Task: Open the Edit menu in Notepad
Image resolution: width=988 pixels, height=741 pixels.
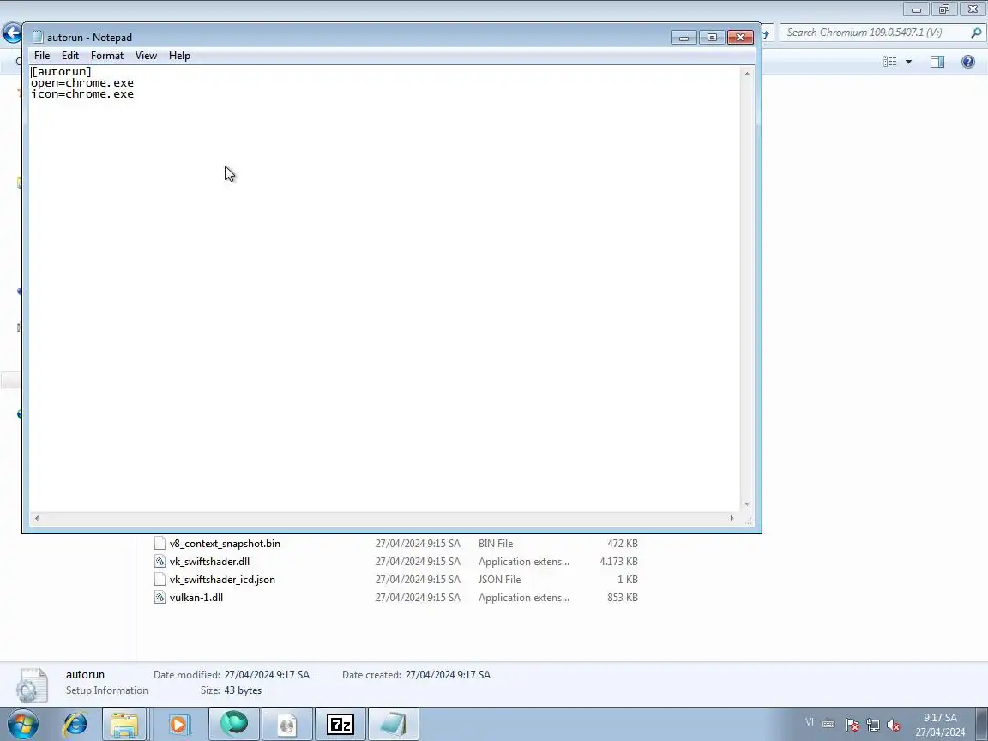Action: point(70,56)
